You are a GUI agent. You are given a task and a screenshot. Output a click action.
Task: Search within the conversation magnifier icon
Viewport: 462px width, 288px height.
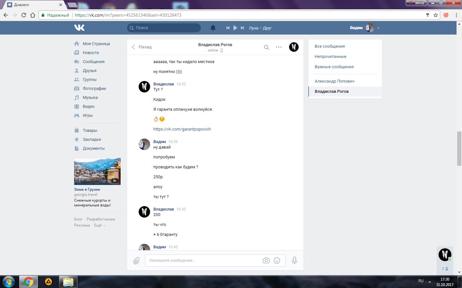266,47
